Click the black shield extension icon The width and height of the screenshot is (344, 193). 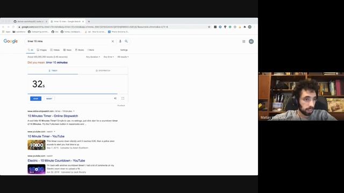[x=225, y=27]
